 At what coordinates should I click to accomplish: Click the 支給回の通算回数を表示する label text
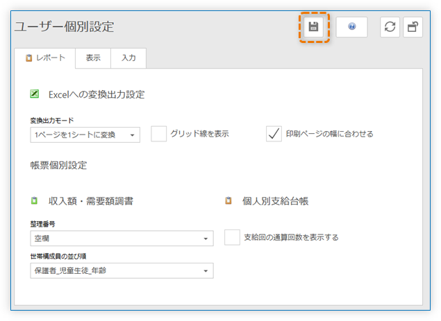point(291,237)
